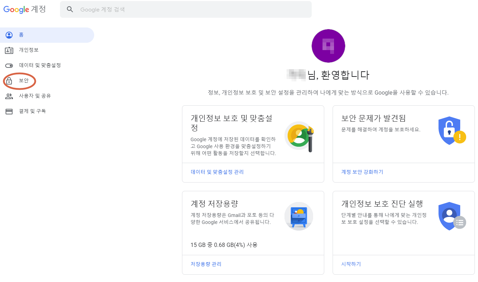Click the 개인정보 ID card icon
The image size is (478, 282).
tap(9, 50)
